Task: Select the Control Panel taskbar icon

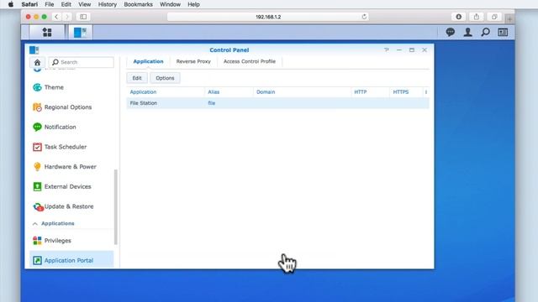Action: click(x=81, y=32)
